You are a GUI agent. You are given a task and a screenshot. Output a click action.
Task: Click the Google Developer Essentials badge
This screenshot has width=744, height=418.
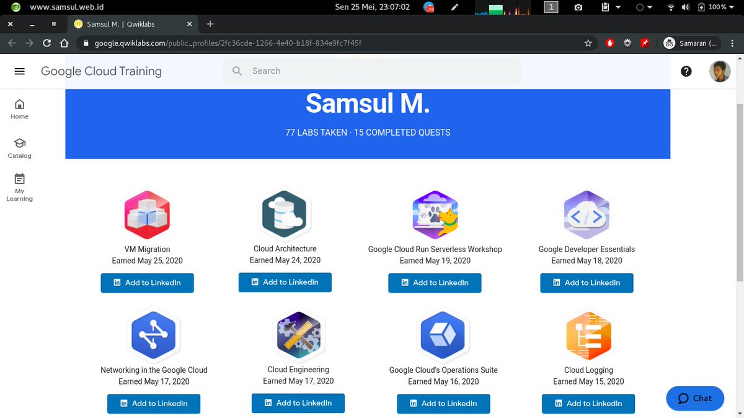click(x=587, y=215)
